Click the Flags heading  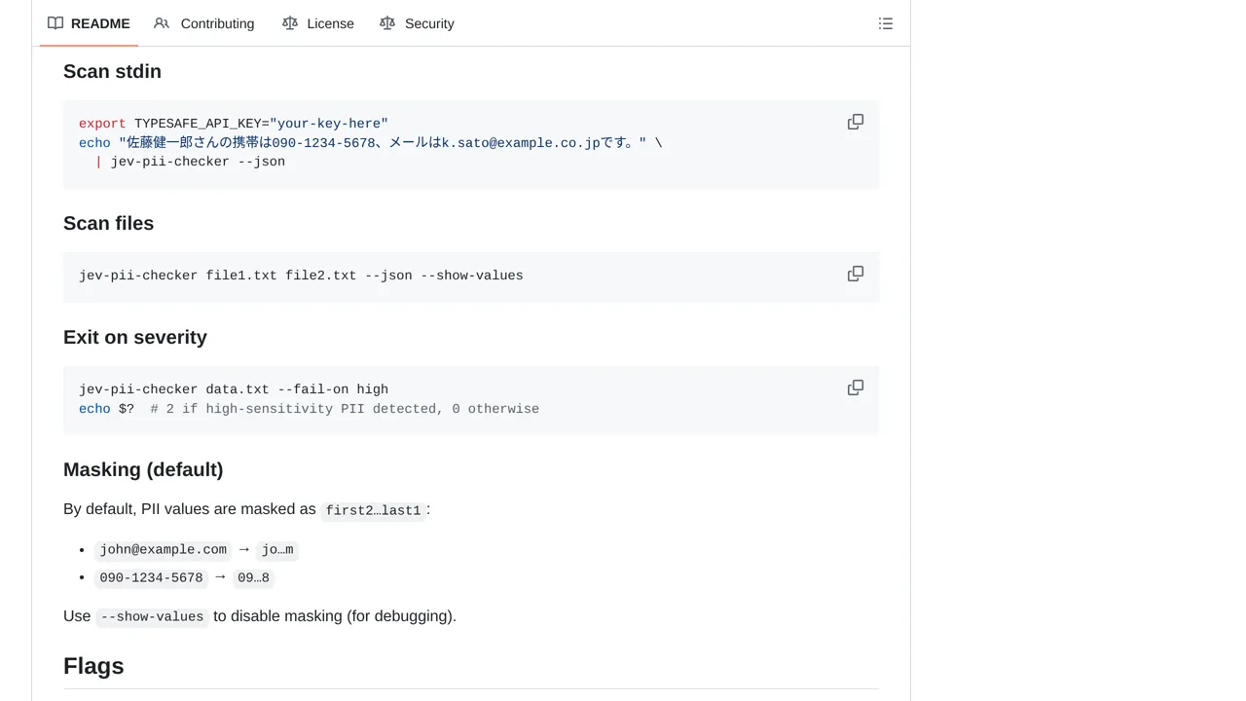pyautogui.click(x=93, y=666)
